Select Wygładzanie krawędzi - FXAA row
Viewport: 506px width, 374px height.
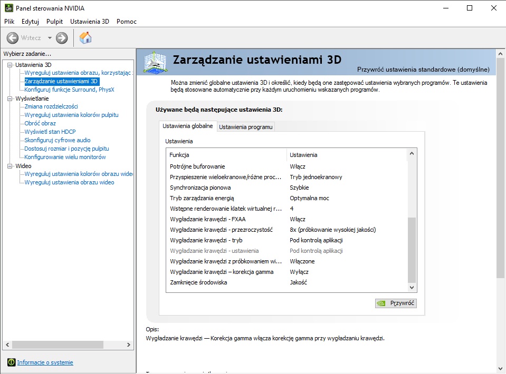[287, 219]
